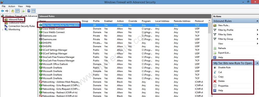Click grey disabled icon of Daemonu.exe TCP rule
Screen dimensions: 259x97
pyautogui.click(x=41, y=36)
